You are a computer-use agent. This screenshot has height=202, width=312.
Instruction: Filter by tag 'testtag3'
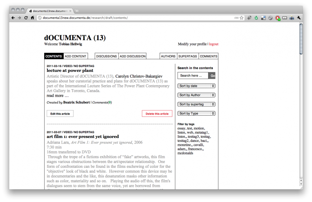click(194, 137)
